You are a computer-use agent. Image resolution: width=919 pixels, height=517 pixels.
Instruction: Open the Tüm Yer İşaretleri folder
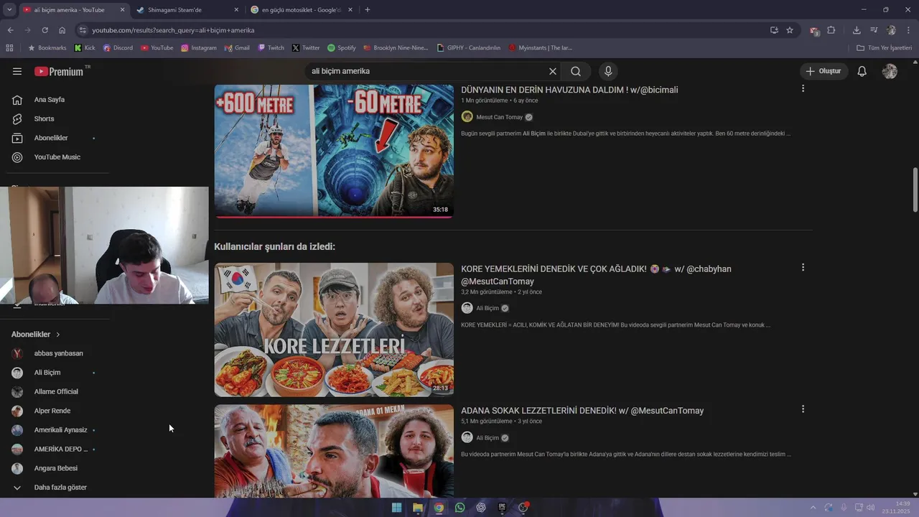[x=885, y=48]
